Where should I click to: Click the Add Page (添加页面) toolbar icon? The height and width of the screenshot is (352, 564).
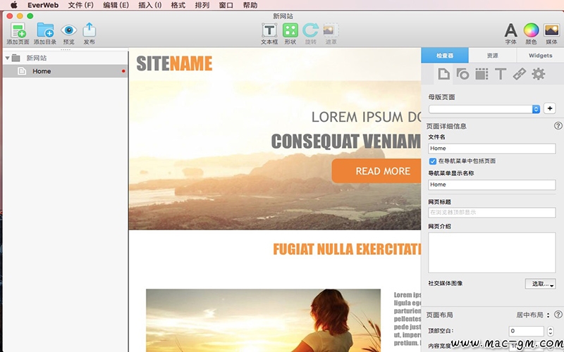tap(18, 30)
